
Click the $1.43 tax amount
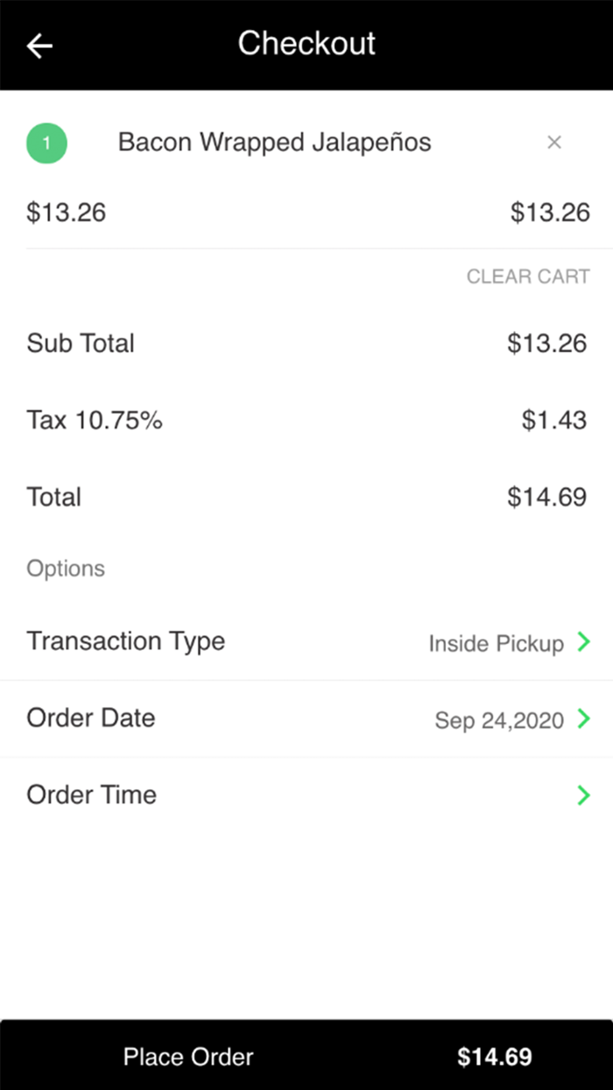[x=553, y=421]
